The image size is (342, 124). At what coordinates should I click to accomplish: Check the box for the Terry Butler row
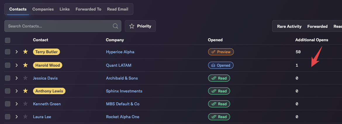coord(8,52)
